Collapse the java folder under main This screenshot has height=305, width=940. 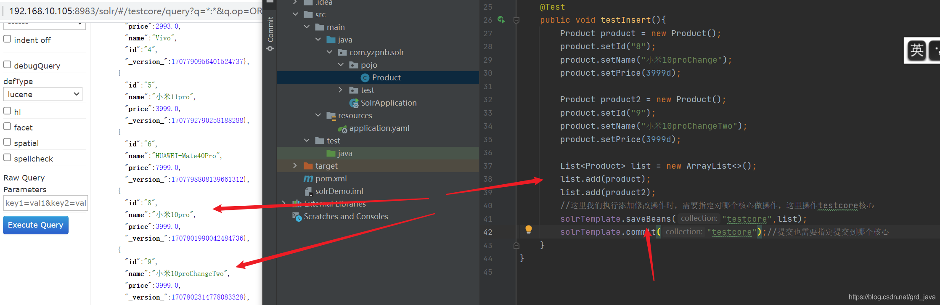coord(318,40)
